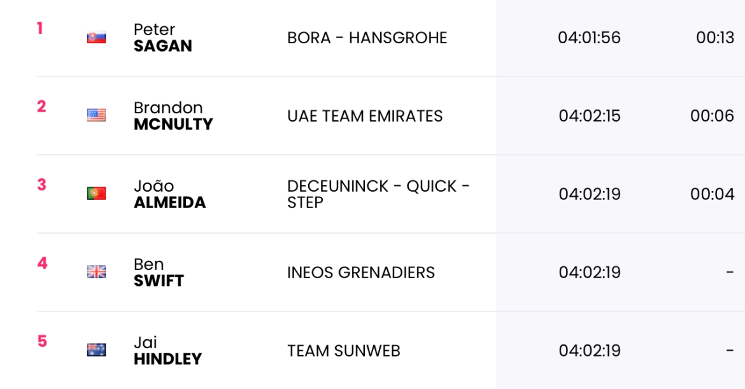
Task: Select the INEOS GRENADIERS team name
Action: pos(361,272)
